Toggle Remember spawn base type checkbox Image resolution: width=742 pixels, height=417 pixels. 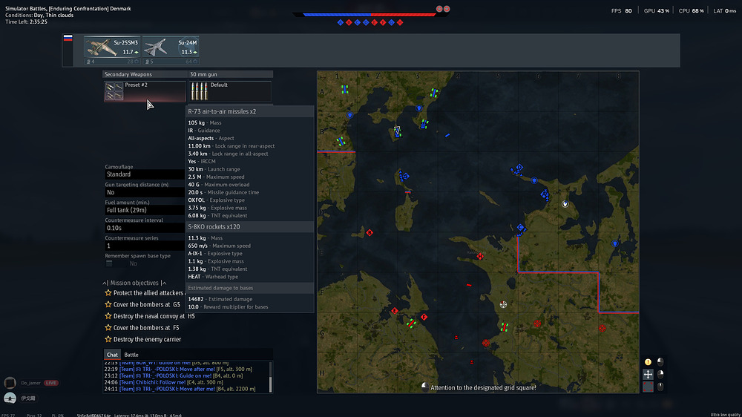click(110, 263)
